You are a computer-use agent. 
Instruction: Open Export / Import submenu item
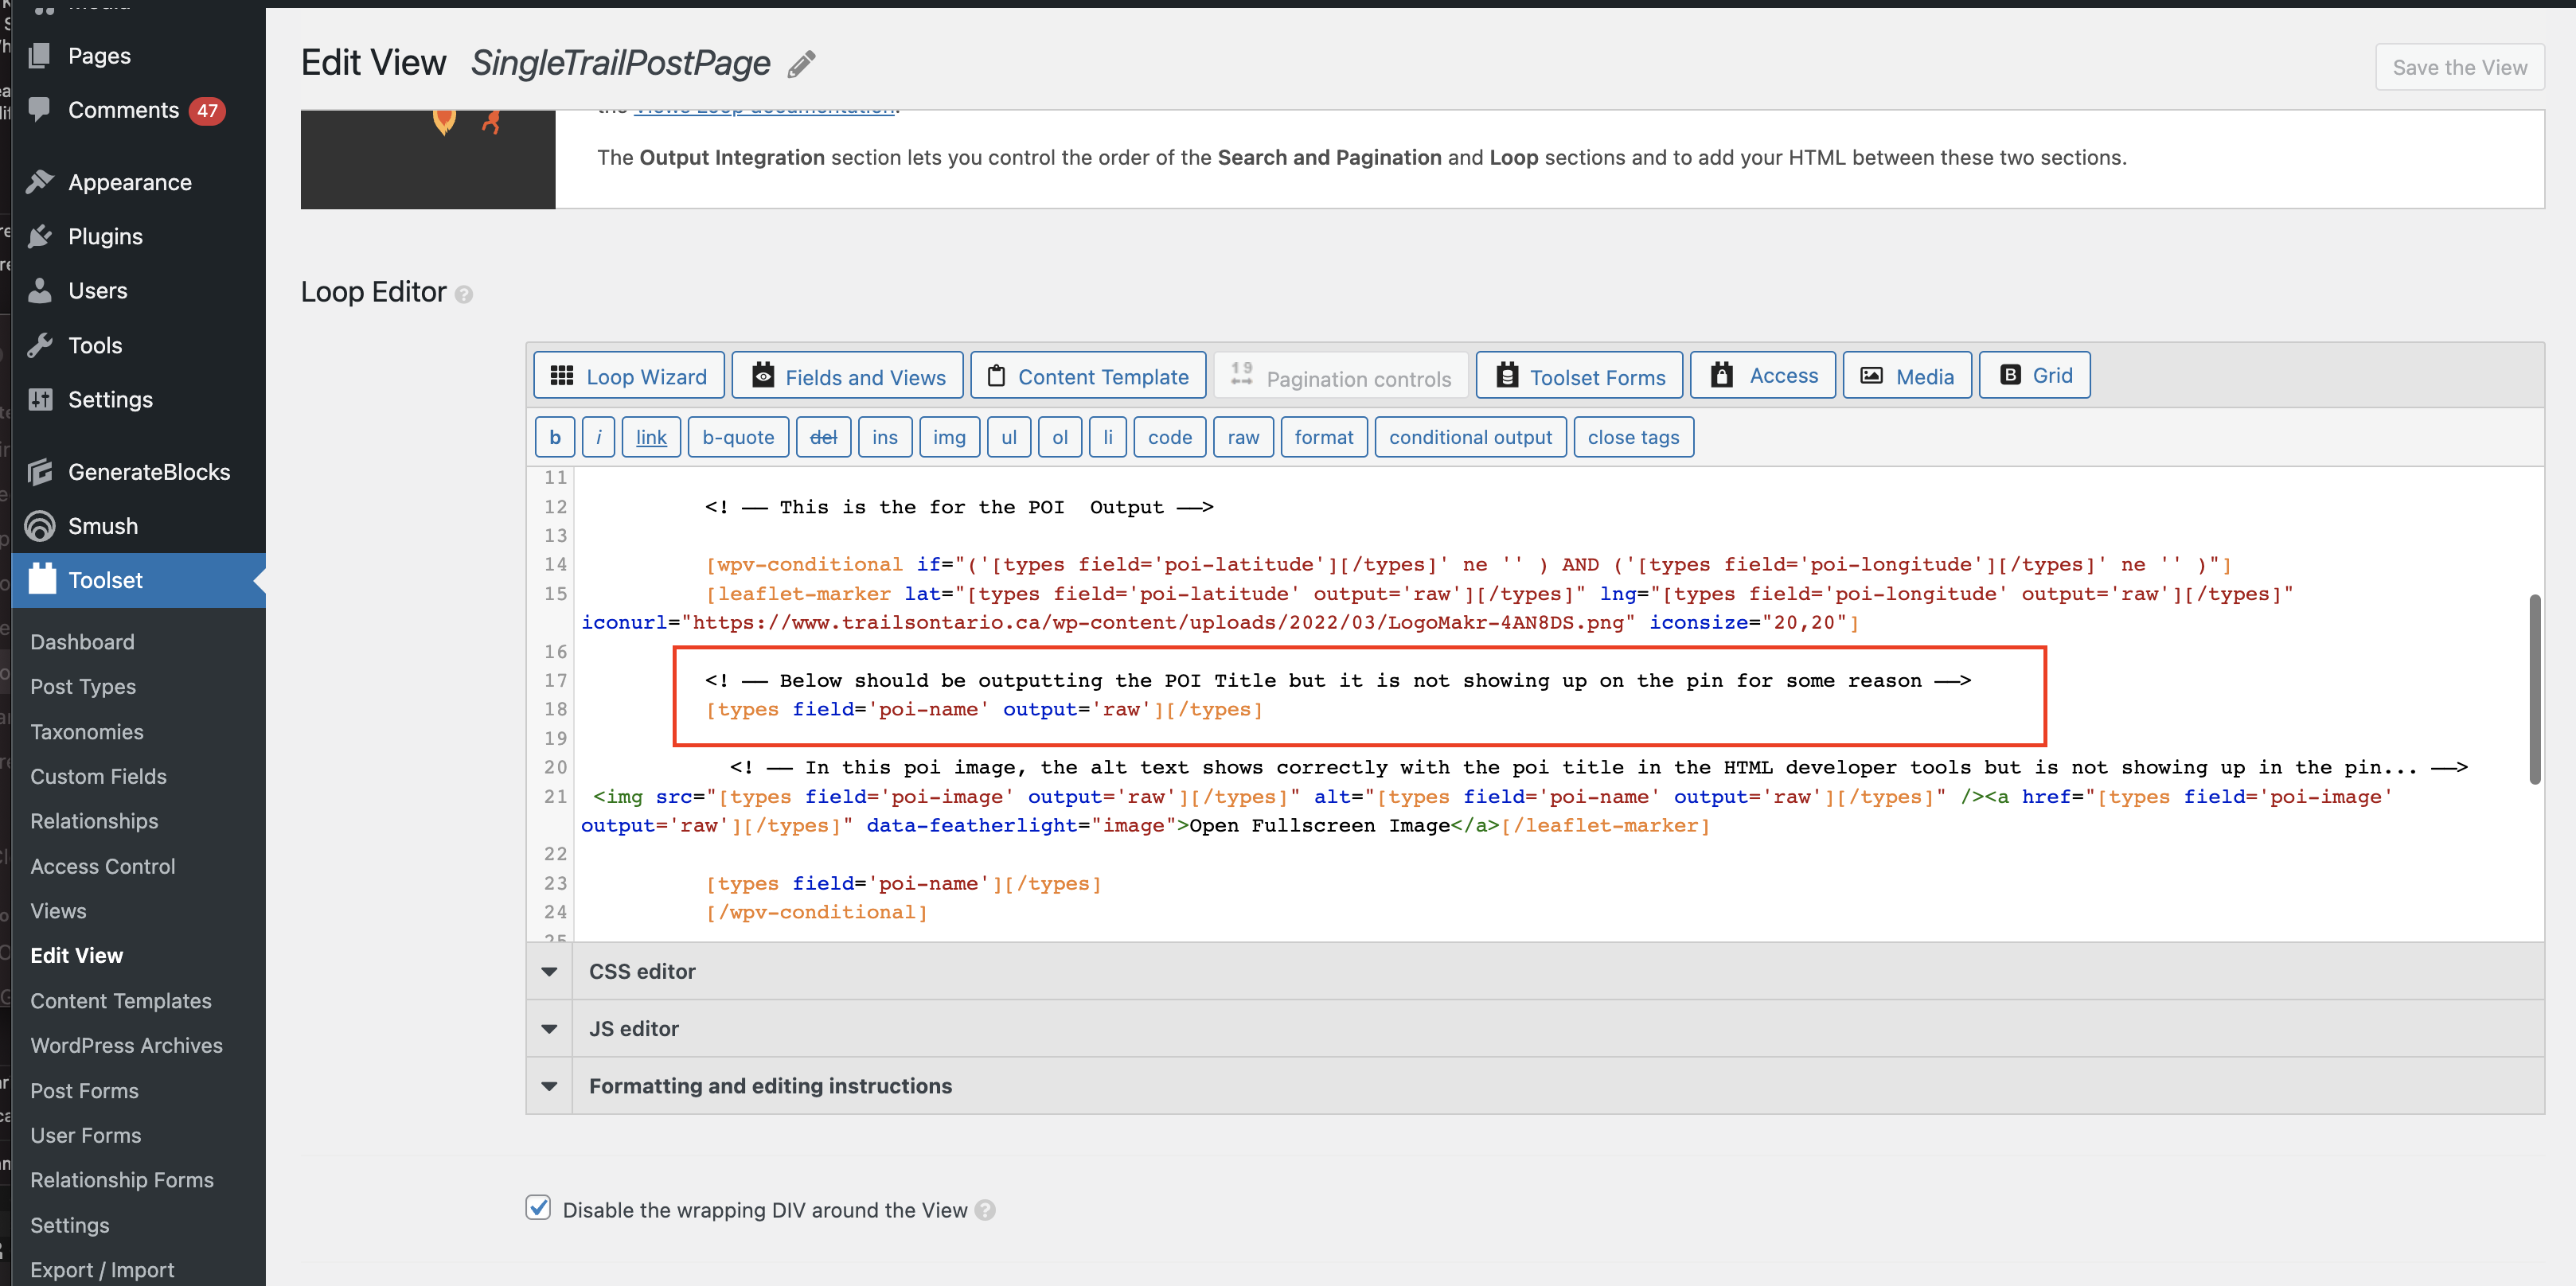pyautogui.click(x=102, y=1269)
